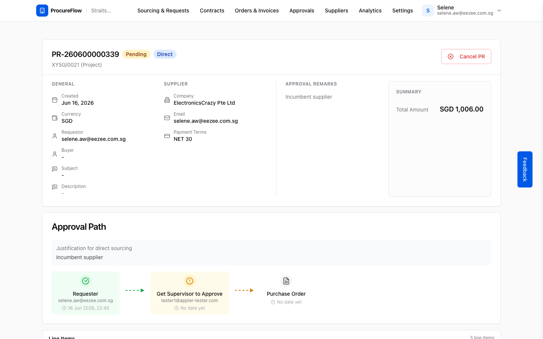Click the chat icon beside Subject
The height and width of the screenshot is (339, 543).
(55, 169)
